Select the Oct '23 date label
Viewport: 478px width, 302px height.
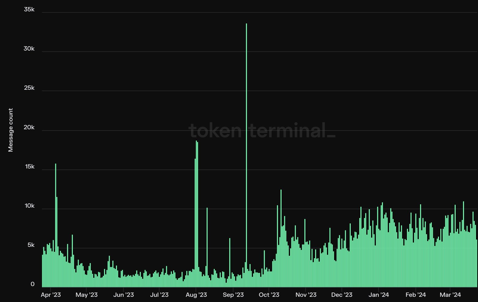click(x=269, y=295)
